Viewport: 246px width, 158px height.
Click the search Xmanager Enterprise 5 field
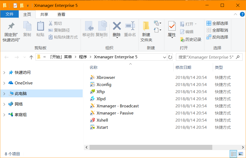point(209,57)
